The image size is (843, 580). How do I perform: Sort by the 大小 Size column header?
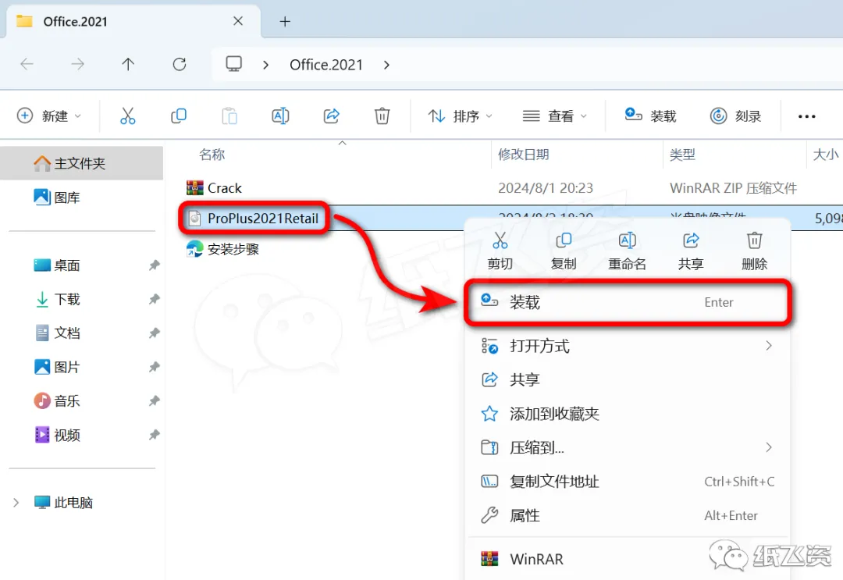click(825, 155)
